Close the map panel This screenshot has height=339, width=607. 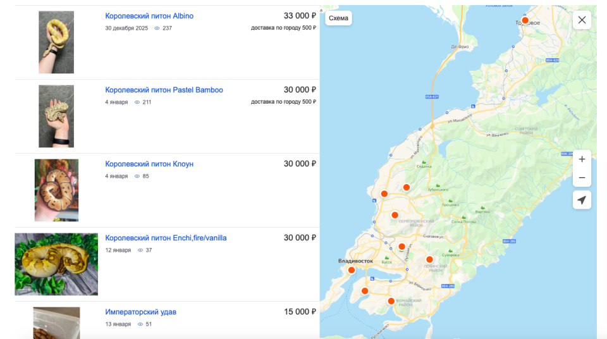pyautogui.click(x=582, y=20)
